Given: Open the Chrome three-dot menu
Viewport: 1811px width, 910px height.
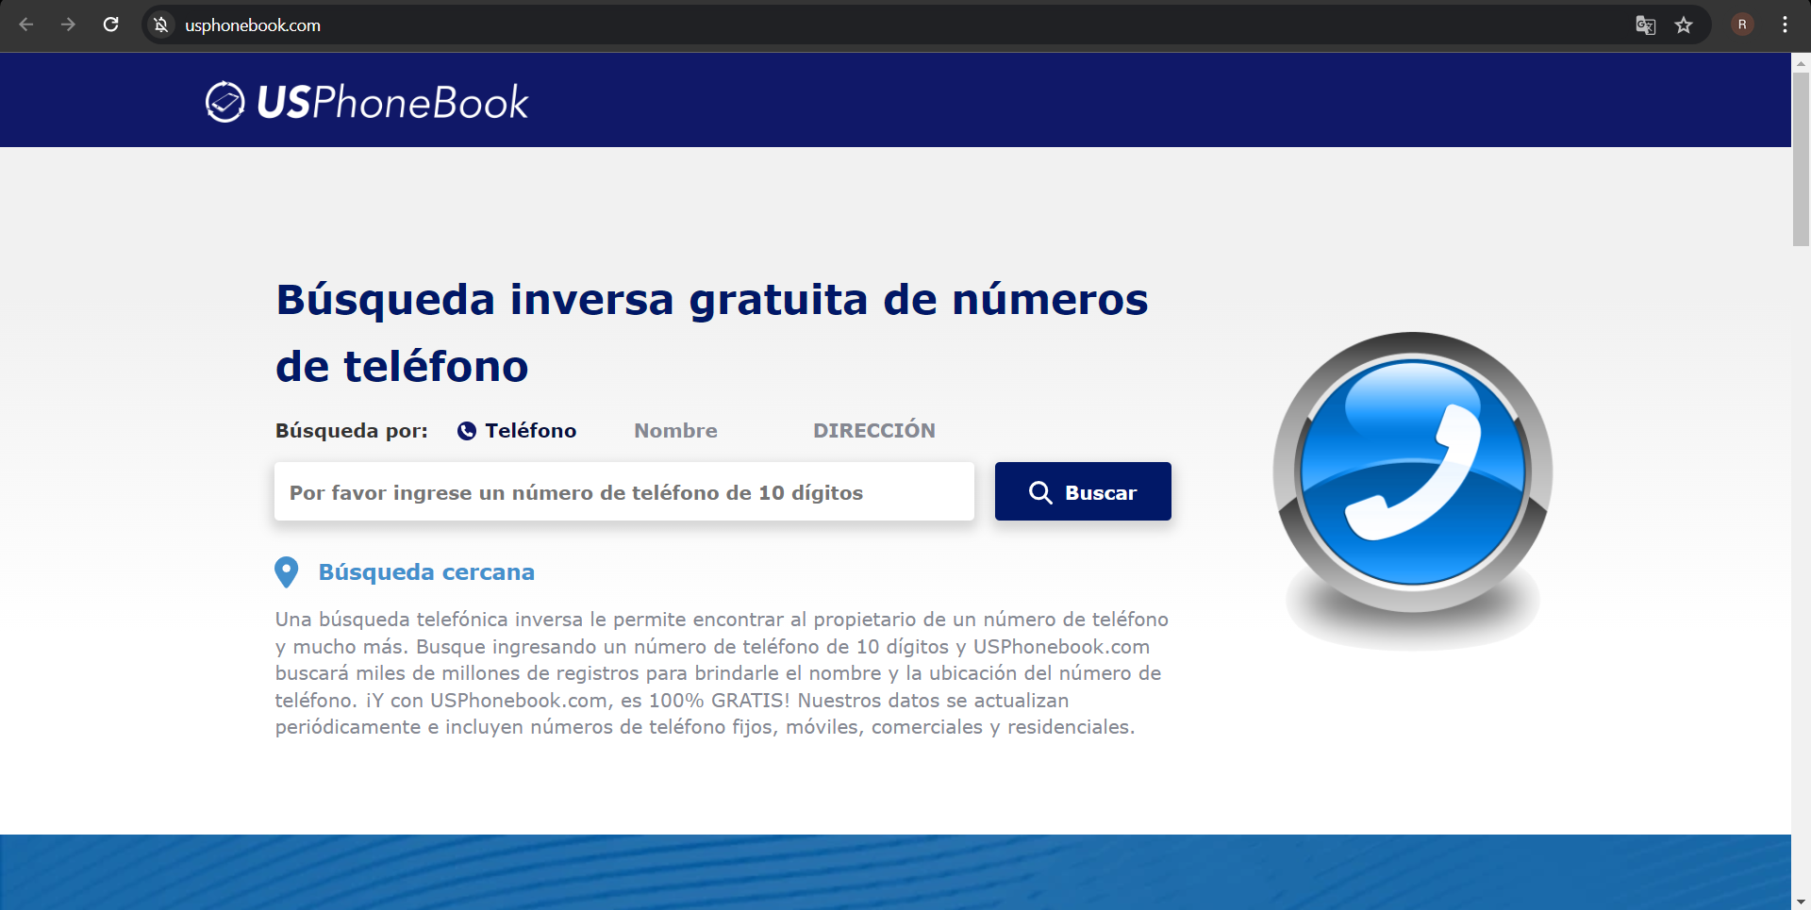Looking at the screenshot, I should tap(1786, 25).
